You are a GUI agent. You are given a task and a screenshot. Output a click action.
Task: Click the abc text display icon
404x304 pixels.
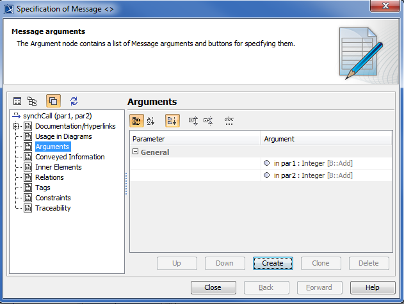point(229,120)
